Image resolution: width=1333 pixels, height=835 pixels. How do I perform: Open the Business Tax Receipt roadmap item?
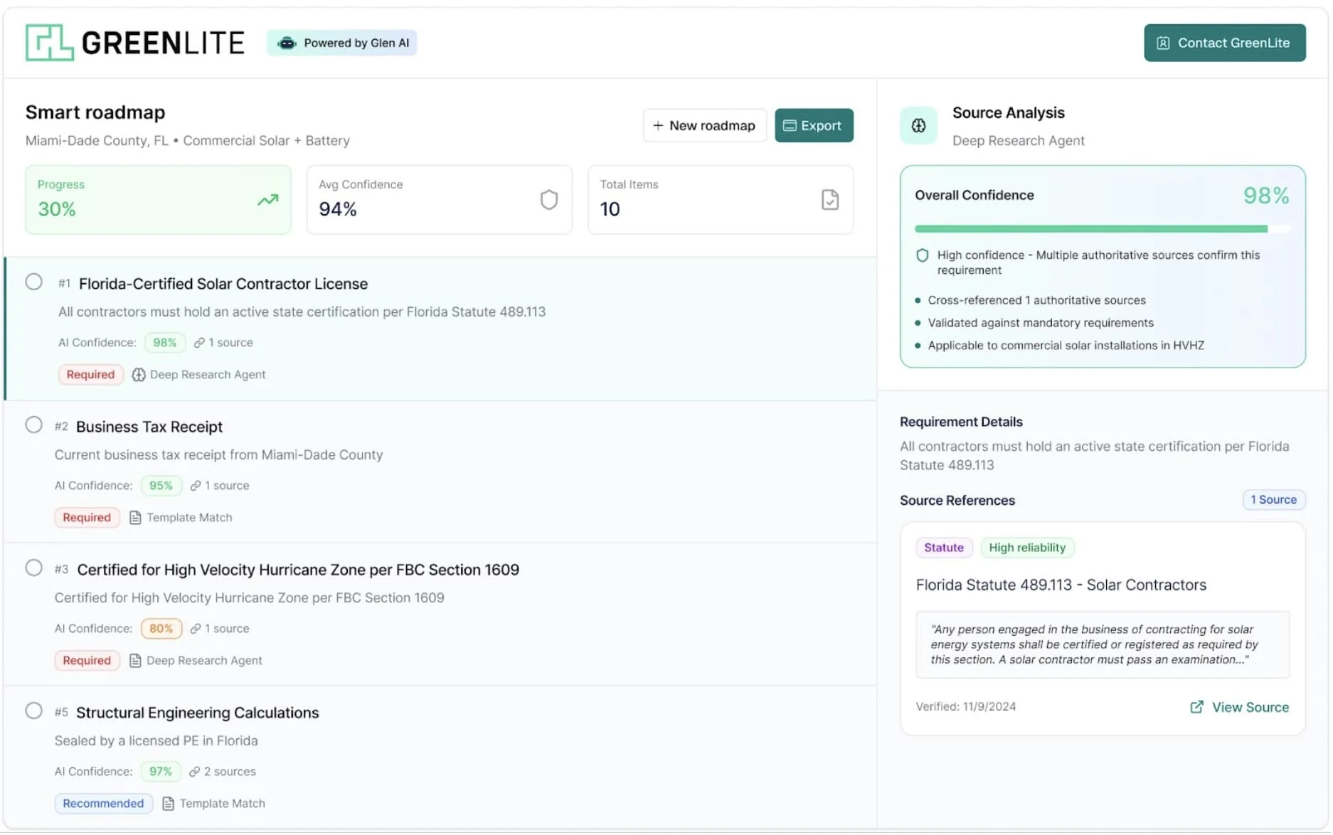[x=149, y=427]
